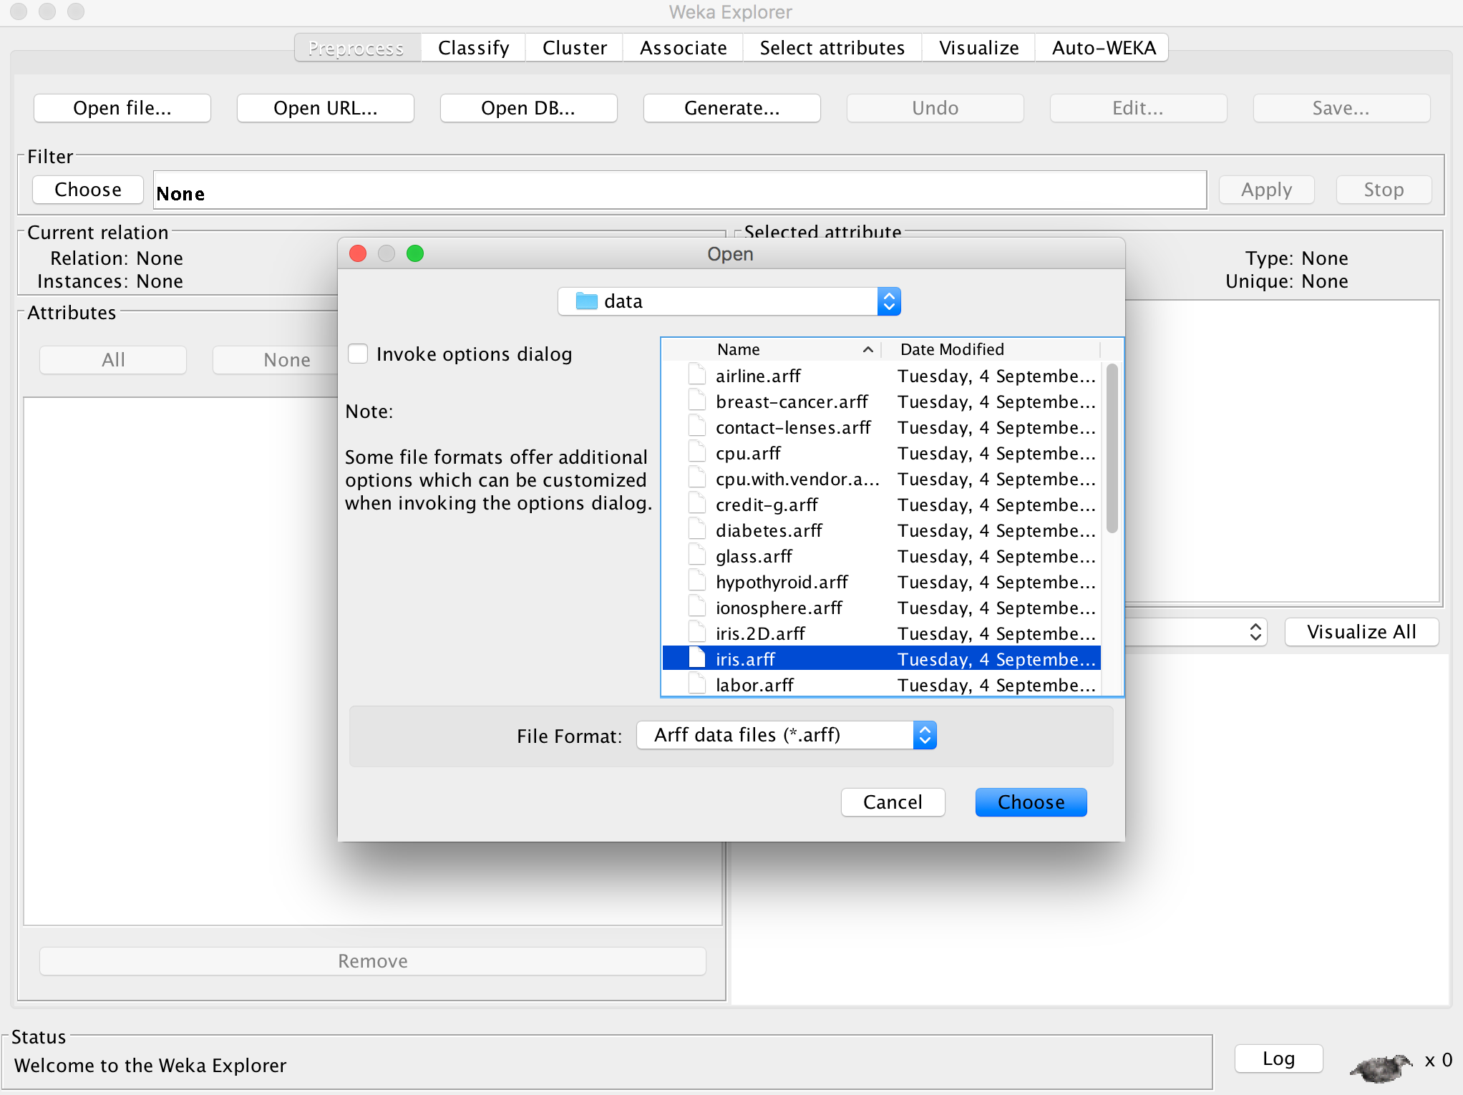Click the cpu.arff file icon

pyautogui.click(x=696, y=452)
